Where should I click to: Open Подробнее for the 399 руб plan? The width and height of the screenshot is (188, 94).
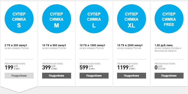coord(57,76)
